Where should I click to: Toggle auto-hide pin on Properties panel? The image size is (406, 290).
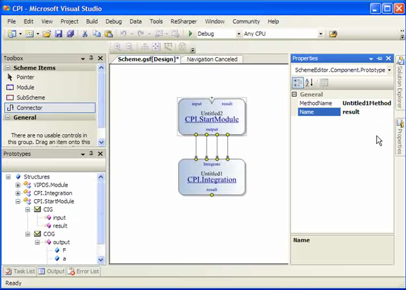(x=379, y=58)
